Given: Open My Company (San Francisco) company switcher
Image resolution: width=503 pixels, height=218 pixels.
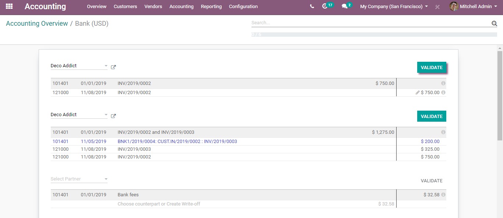Looking at the screenshot, I should [x=394, y=6].
